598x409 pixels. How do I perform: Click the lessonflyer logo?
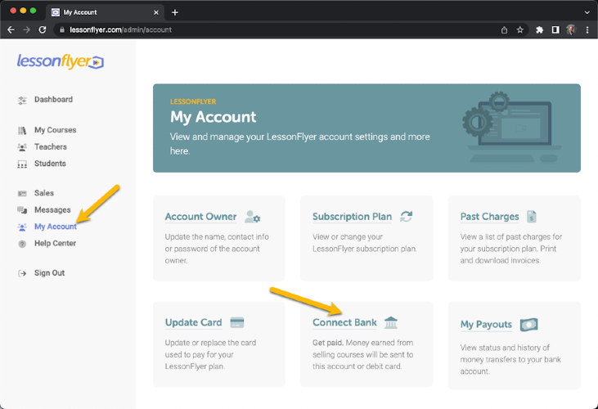click(61, 61)
